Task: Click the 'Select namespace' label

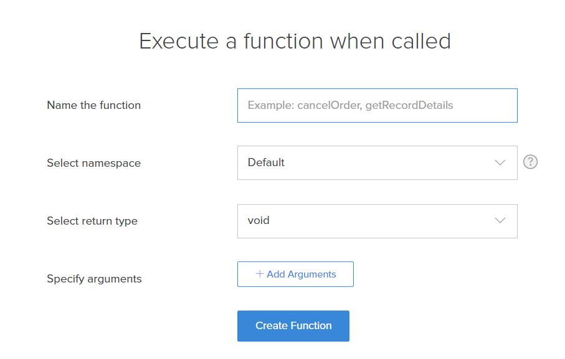Action: (93, 163)
